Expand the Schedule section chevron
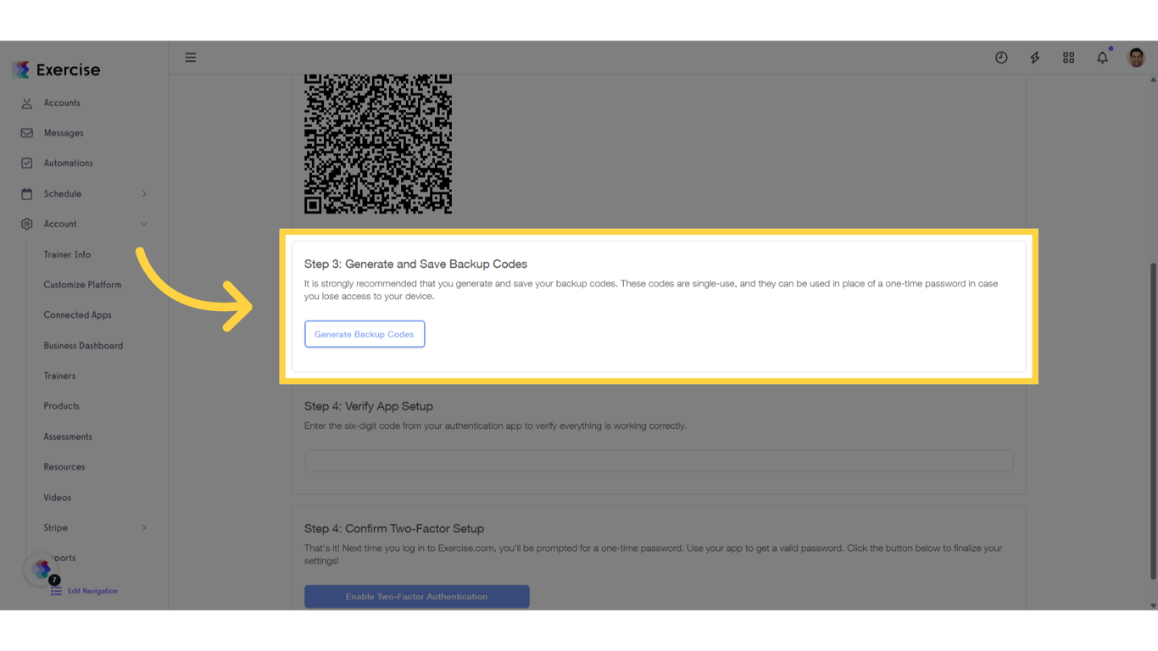1158x651 pixels. (144, 193)
